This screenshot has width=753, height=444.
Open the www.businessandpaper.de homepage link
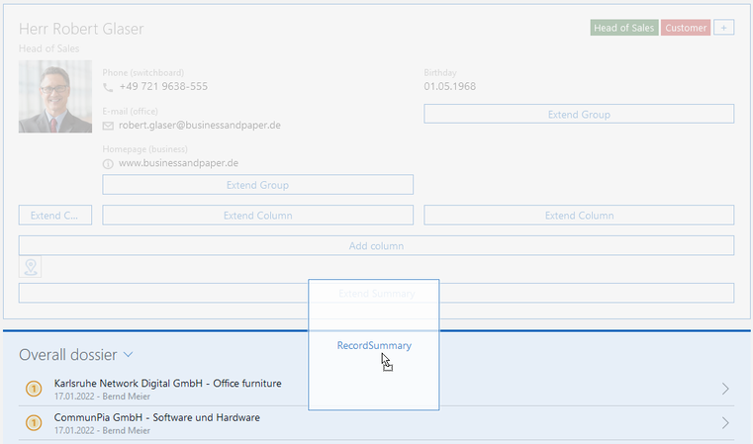point(178,163)
